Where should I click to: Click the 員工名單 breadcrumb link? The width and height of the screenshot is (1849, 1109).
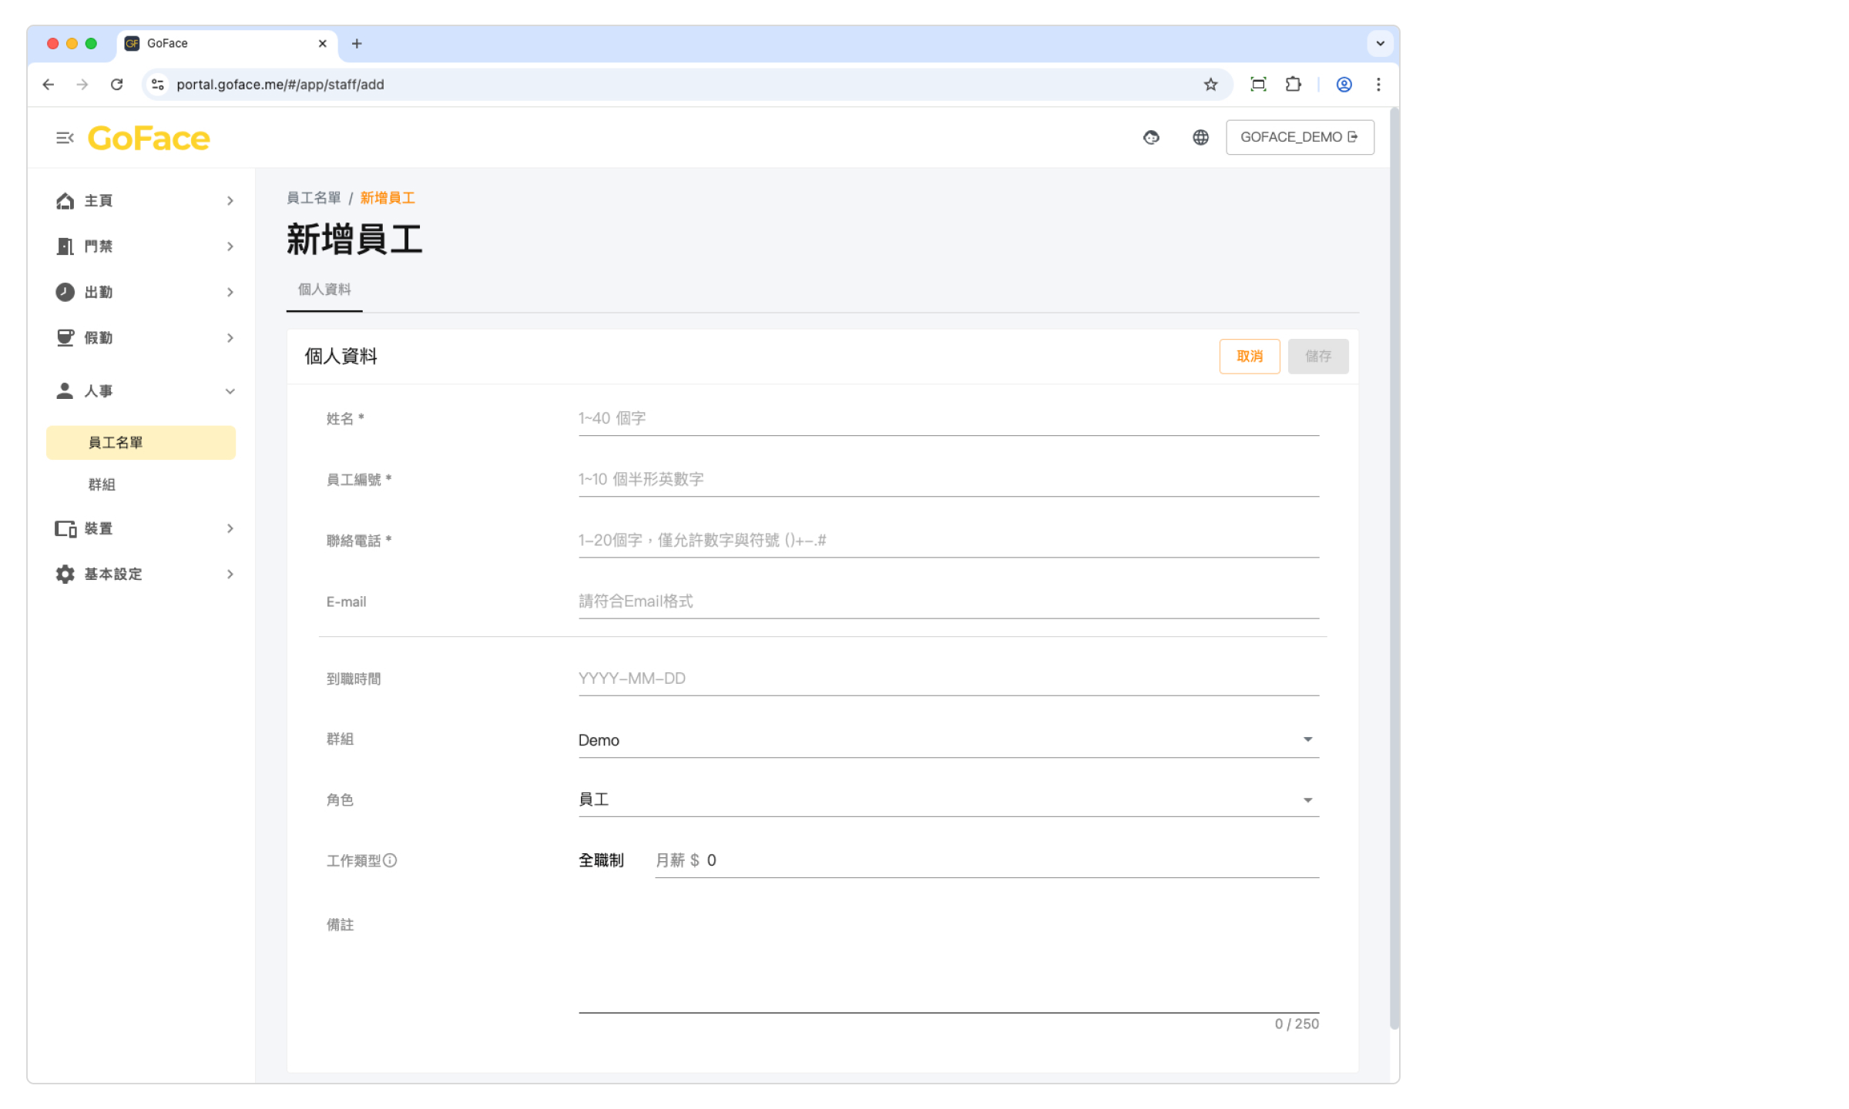(x=314, y=198)
